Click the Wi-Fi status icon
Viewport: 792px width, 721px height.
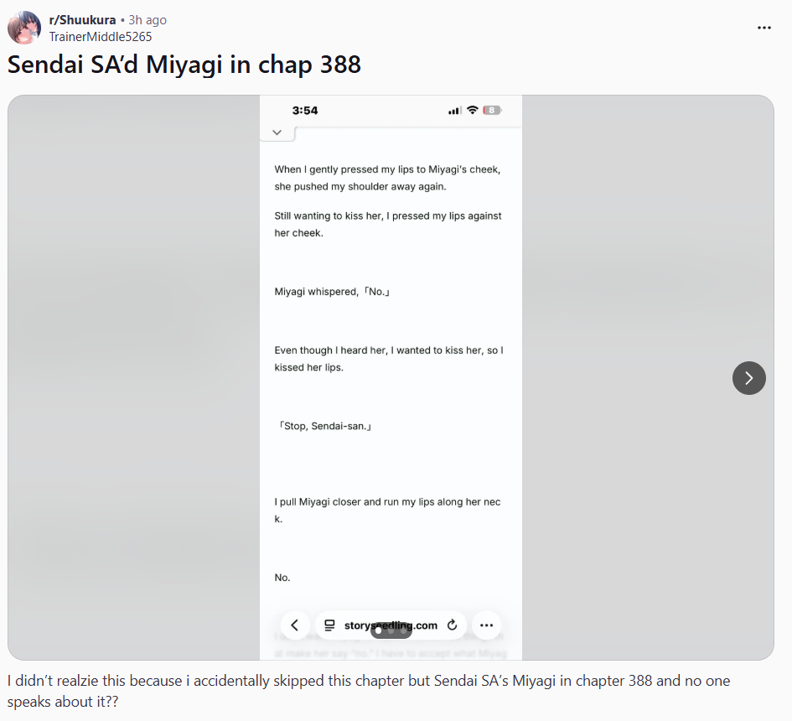[x=473, y=110]
